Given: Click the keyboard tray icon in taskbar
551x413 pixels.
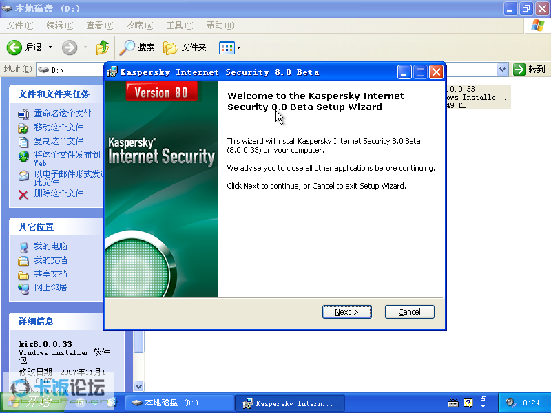Looking at the screenshot, I should (x=453, y=403).
